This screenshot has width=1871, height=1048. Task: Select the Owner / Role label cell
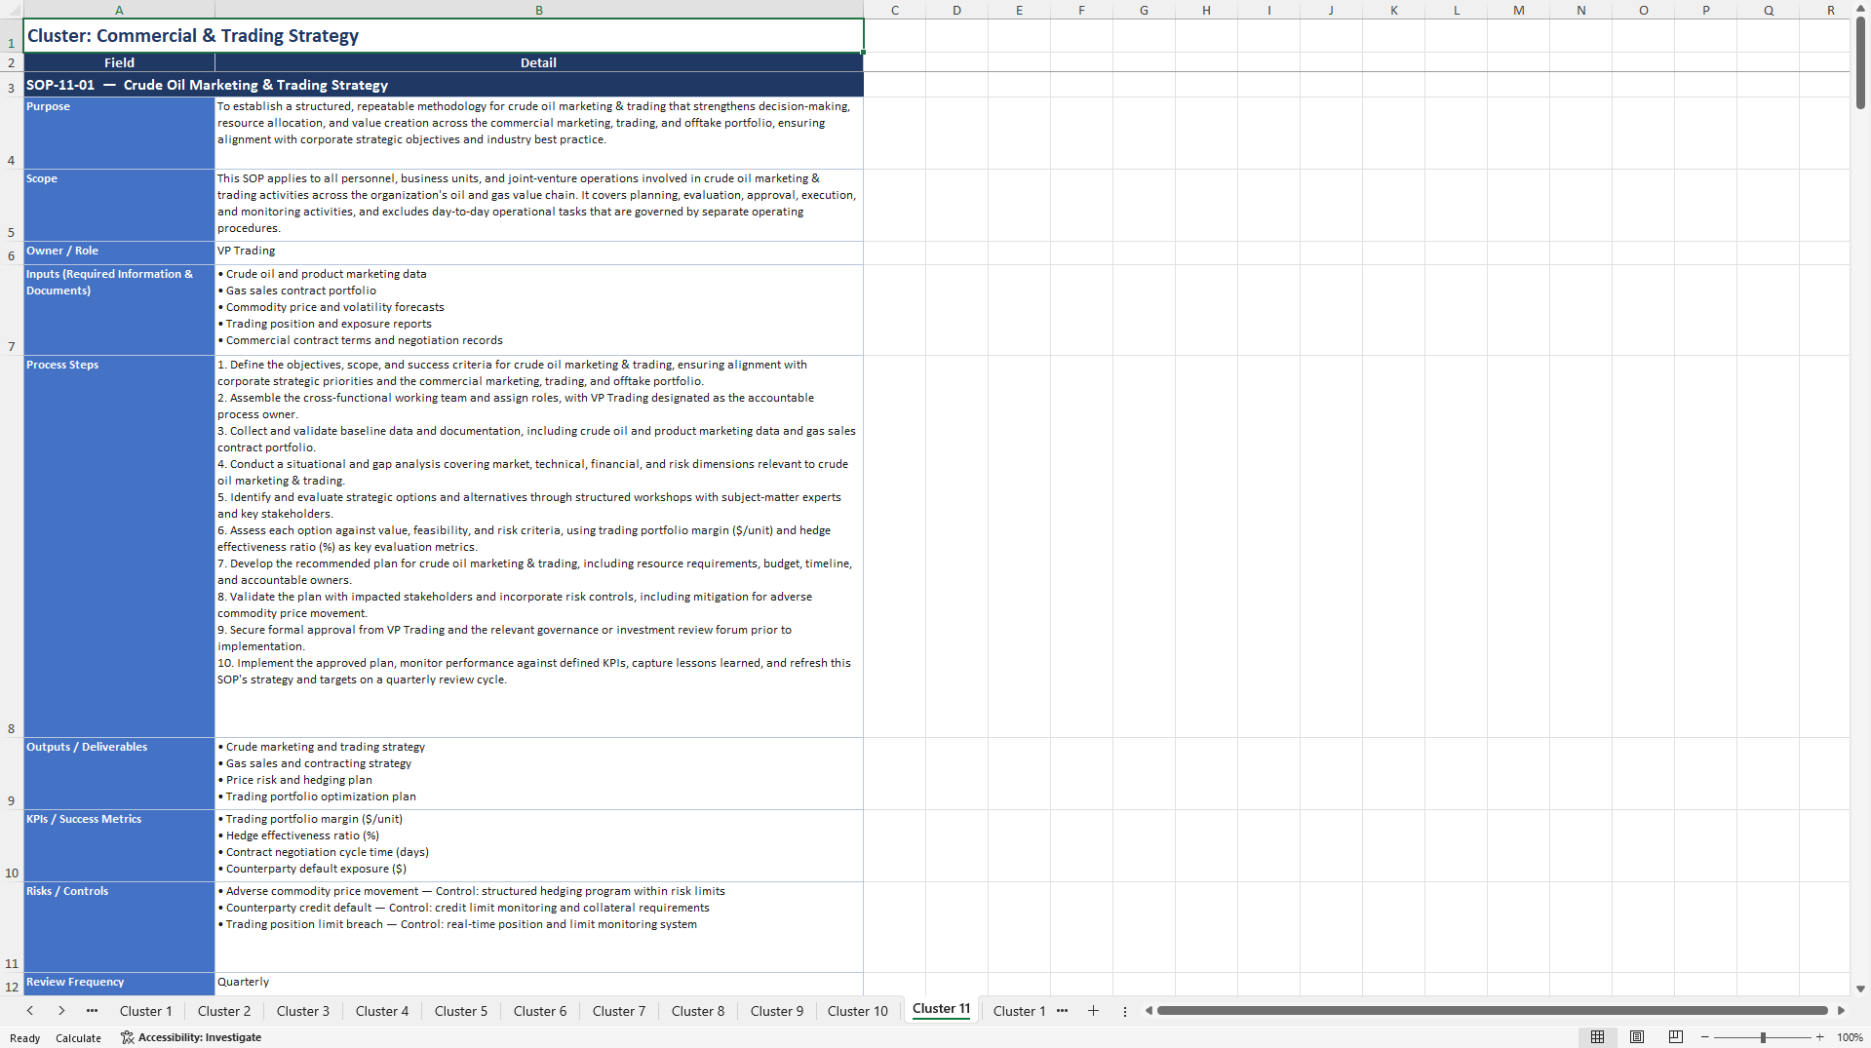coord(119,252)
